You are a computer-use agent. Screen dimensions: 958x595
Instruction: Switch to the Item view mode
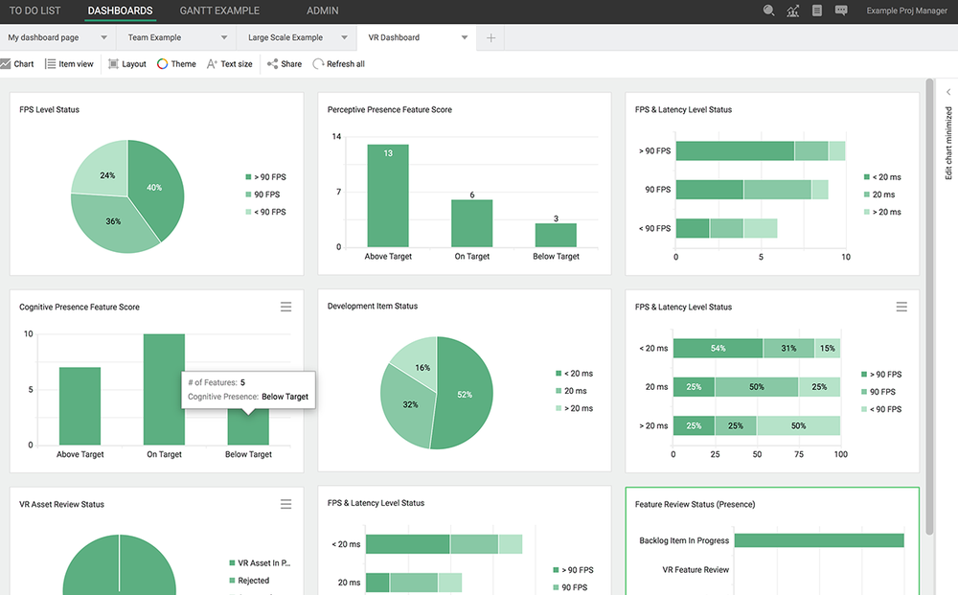[69, 63]
